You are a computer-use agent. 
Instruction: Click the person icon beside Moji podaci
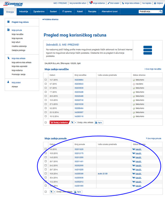coord(8,82)
